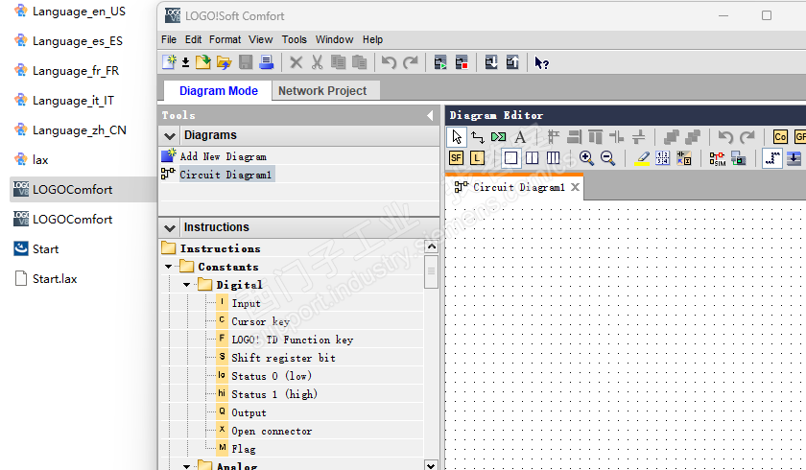Select the Cursor key instruction

coord(260,321)
